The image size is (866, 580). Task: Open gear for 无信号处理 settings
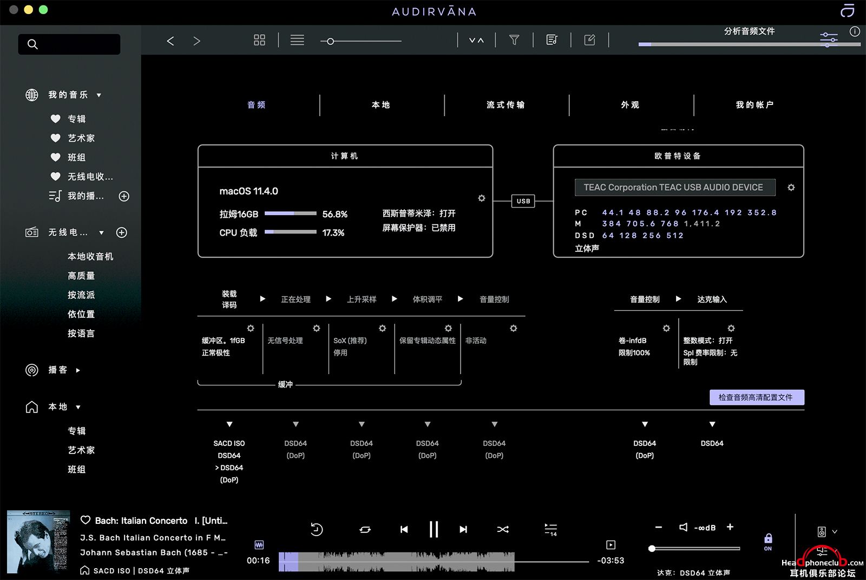point(317,328)
